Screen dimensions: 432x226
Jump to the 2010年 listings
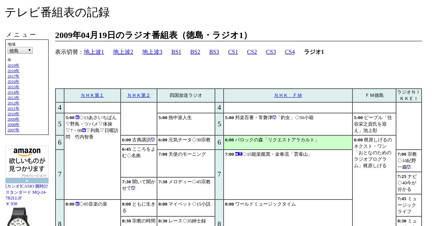click(13, 114)
